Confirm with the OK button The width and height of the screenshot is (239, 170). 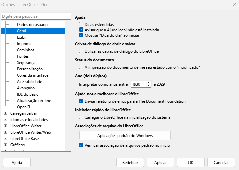point(191,163)
